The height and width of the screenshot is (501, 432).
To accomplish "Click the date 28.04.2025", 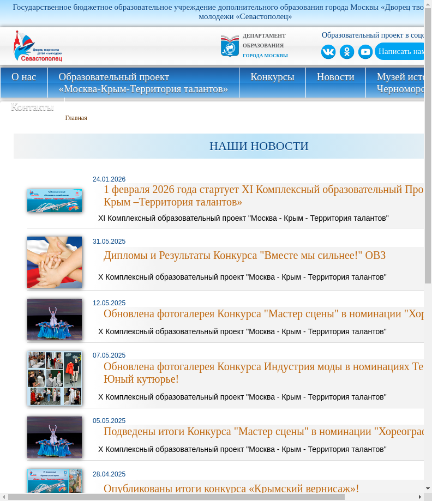I will [109, 474].
